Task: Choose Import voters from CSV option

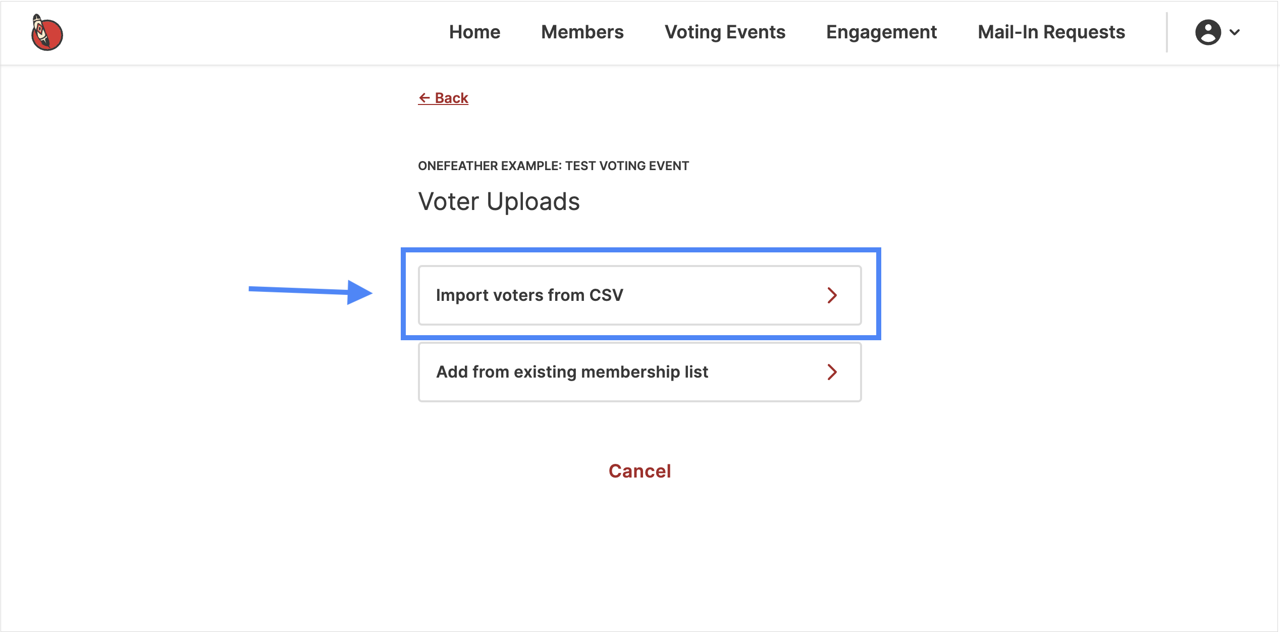Action: click(639, 295)
